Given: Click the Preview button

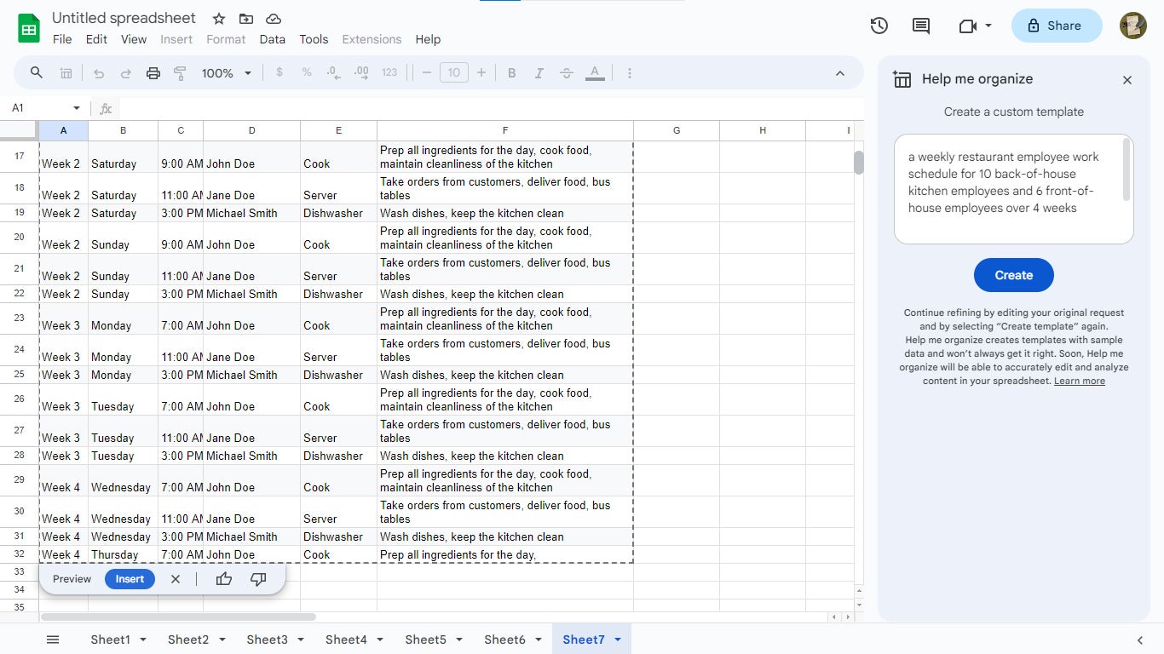Looking at the screenshot, I should 72,579.
